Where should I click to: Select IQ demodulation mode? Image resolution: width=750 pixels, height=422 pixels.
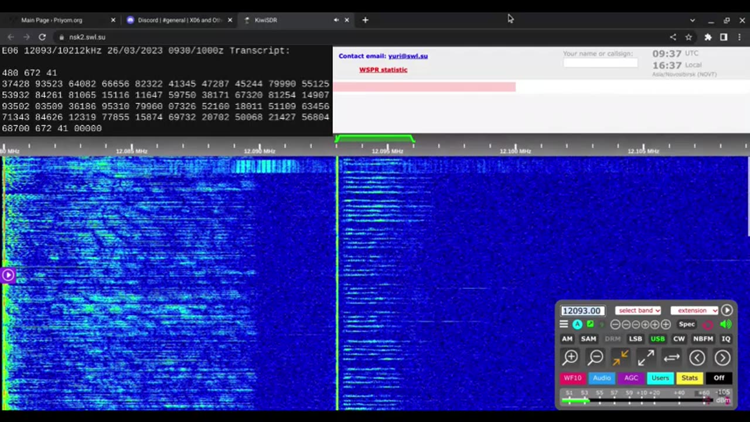click(x=726, y=339)
